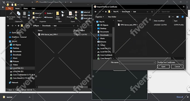Open the File tab in Explorer
The image size is (190, 101).
coord(9,8)
